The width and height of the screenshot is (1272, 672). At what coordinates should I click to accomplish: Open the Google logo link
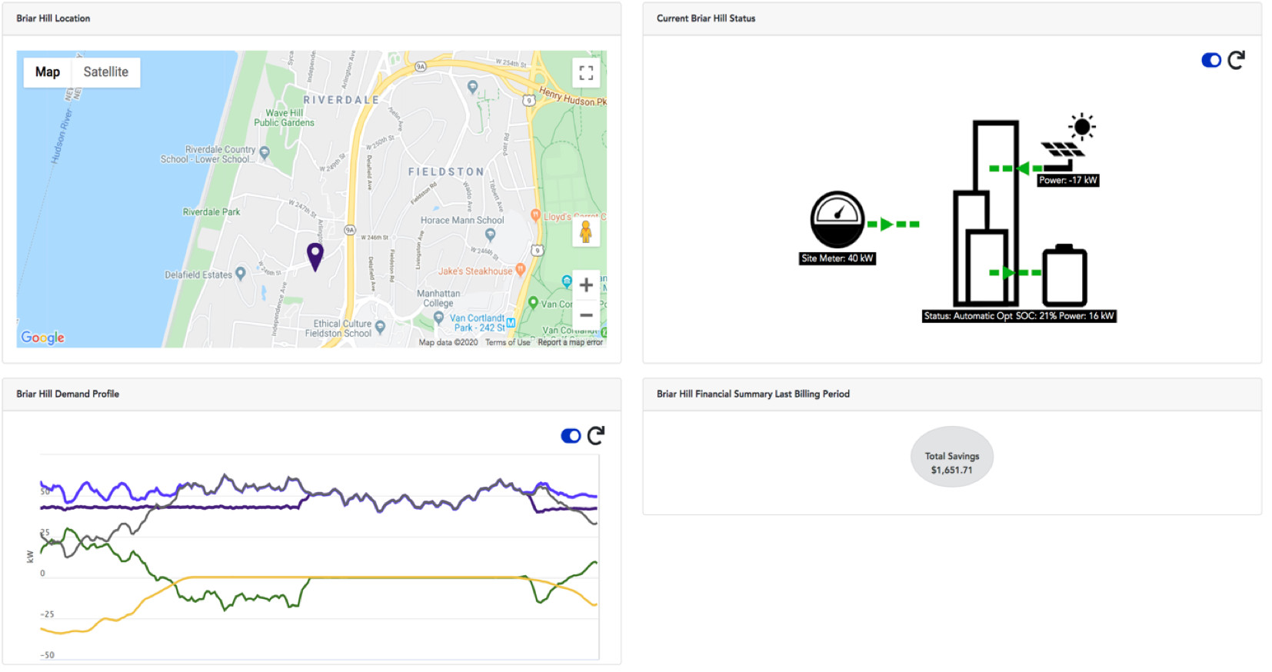(x=43, y=338)
